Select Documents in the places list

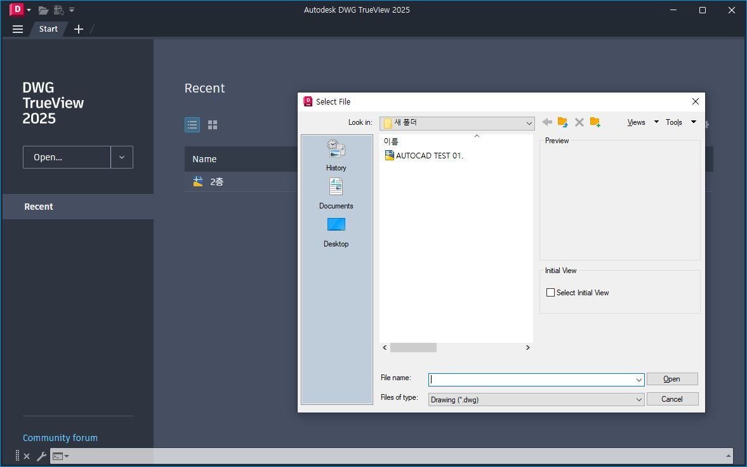click(336, 193)
